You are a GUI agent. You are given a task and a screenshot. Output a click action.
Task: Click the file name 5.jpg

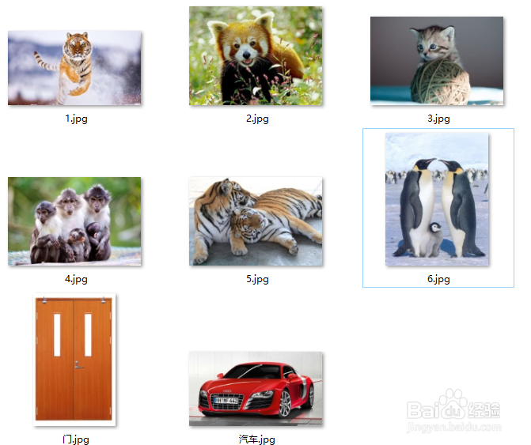pos(257,279)
